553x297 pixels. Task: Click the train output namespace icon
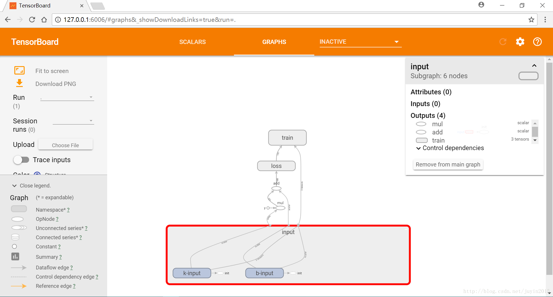422,140
